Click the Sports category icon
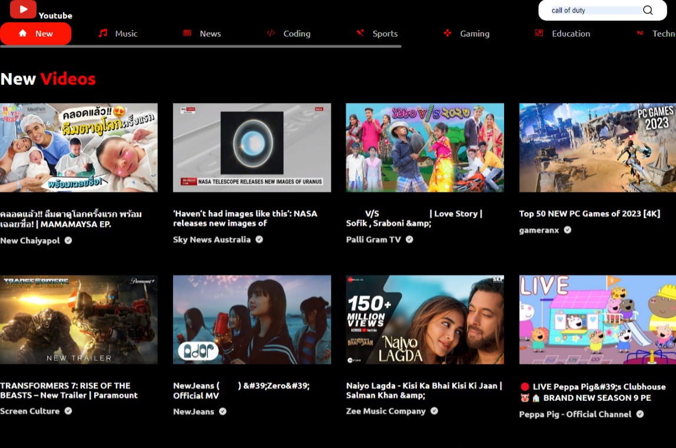Viewport: 676px width, 448px height. (x=360, y=33)
